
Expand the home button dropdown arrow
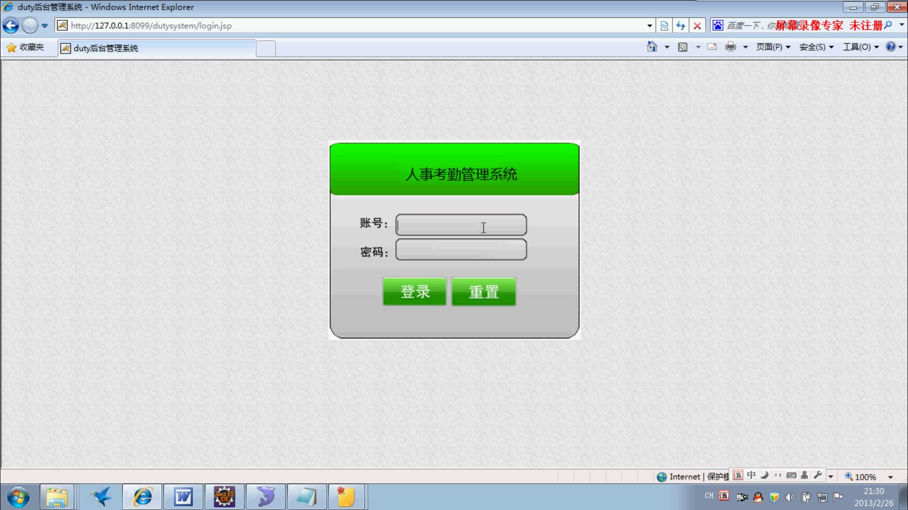[667, 47]
